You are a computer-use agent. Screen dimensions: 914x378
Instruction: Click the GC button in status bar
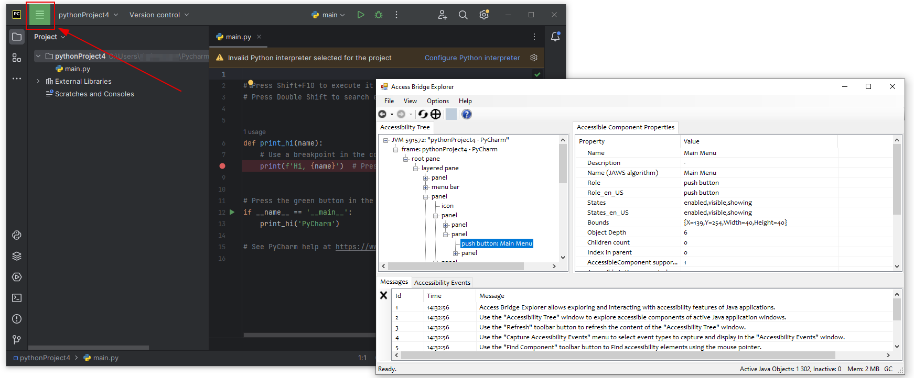[x=888, y=369]
